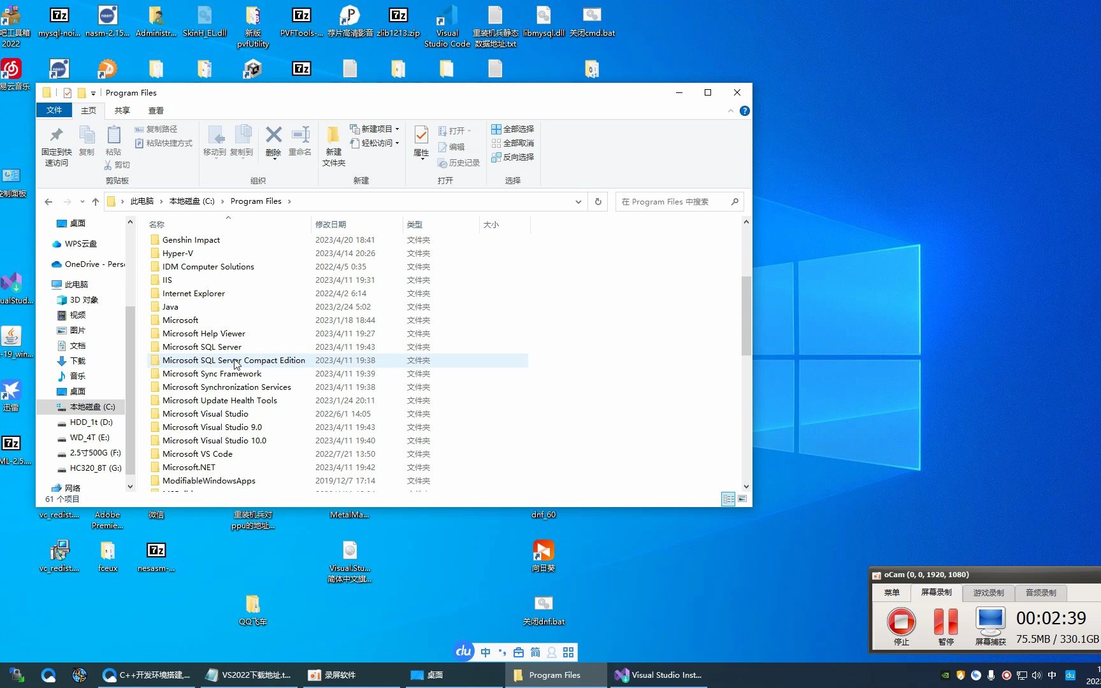Open New item (新建项目) dropdown
This screenshot has width=1101, height=688.
coord(375,129)
